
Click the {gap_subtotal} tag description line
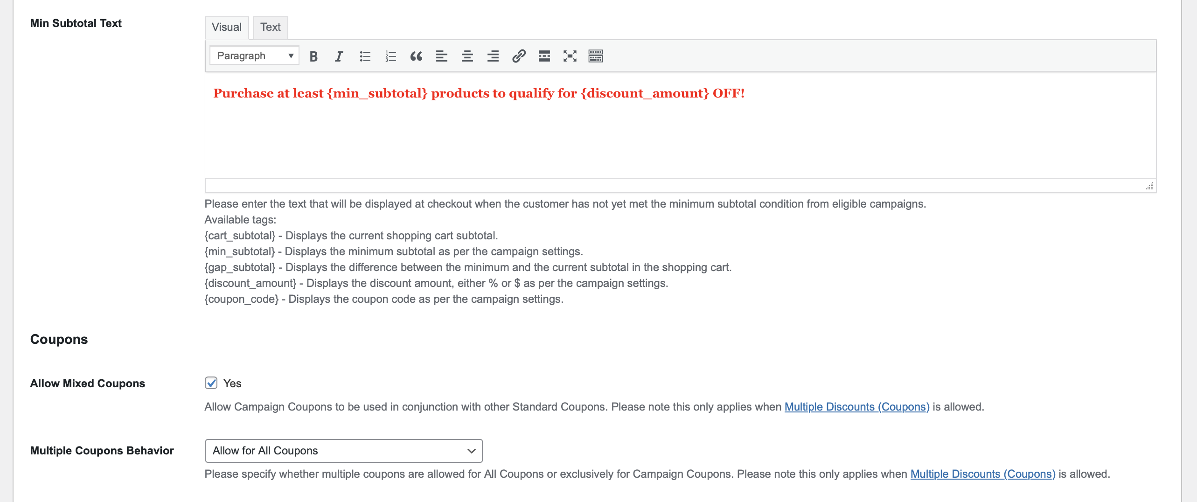click(468, 267)
